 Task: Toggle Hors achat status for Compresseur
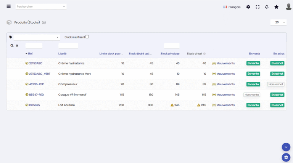[275, 84]
